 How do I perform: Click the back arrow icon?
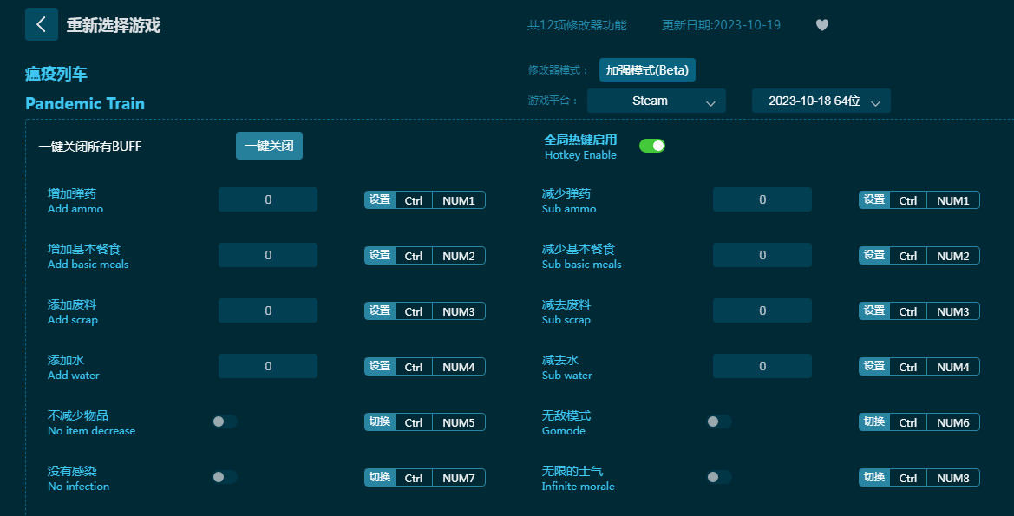(41, 24)
